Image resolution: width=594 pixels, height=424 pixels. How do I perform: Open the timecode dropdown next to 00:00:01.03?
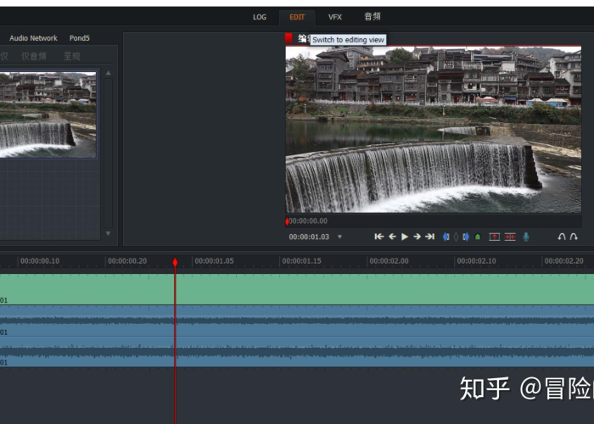coord(339,237)
